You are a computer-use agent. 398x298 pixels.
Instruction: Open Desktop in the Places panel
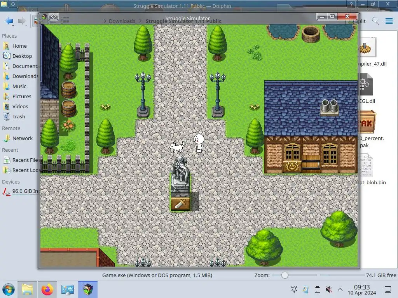point(22,56)
